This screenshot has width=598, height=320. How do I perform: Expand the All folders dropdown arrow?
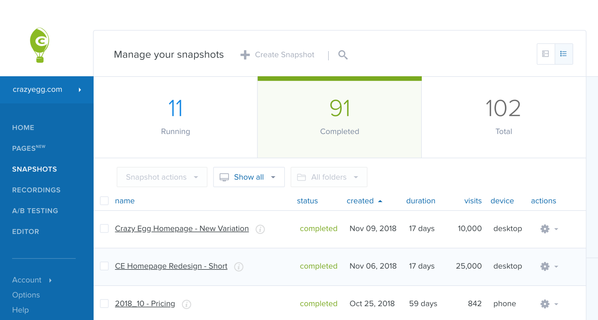tap(356, 177)
